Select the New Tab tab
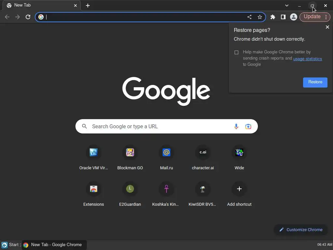 coord(42,6)
